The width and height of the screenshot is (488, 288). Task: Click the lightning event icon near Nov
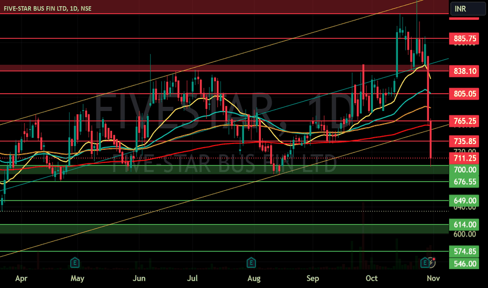pos(431,262)
